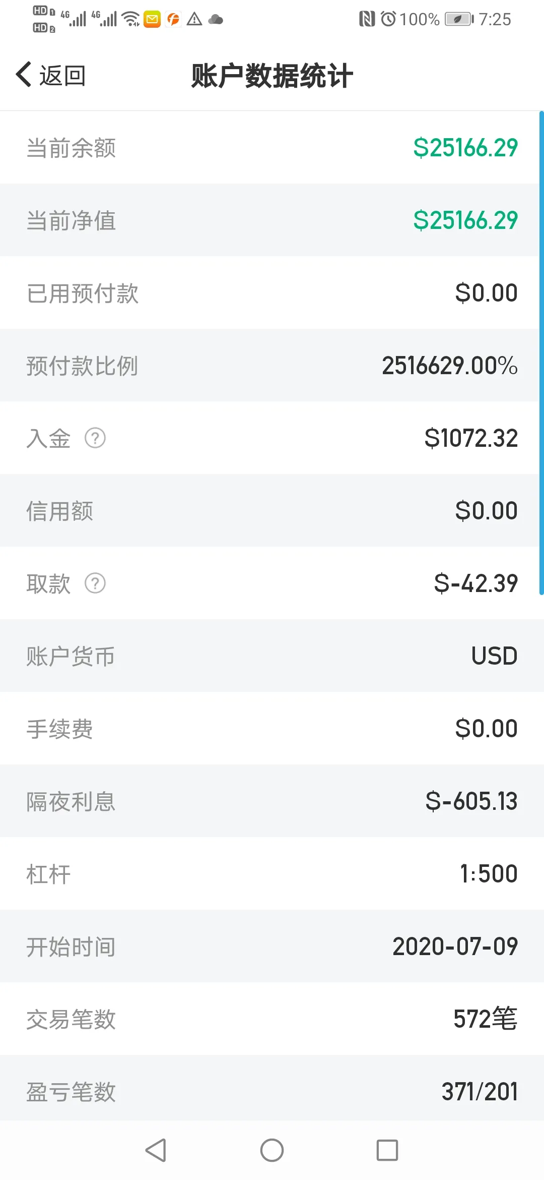Viewport: 544px width, 1180px height.
Task: Open recent apps square button
Action: pos(387,1150)
